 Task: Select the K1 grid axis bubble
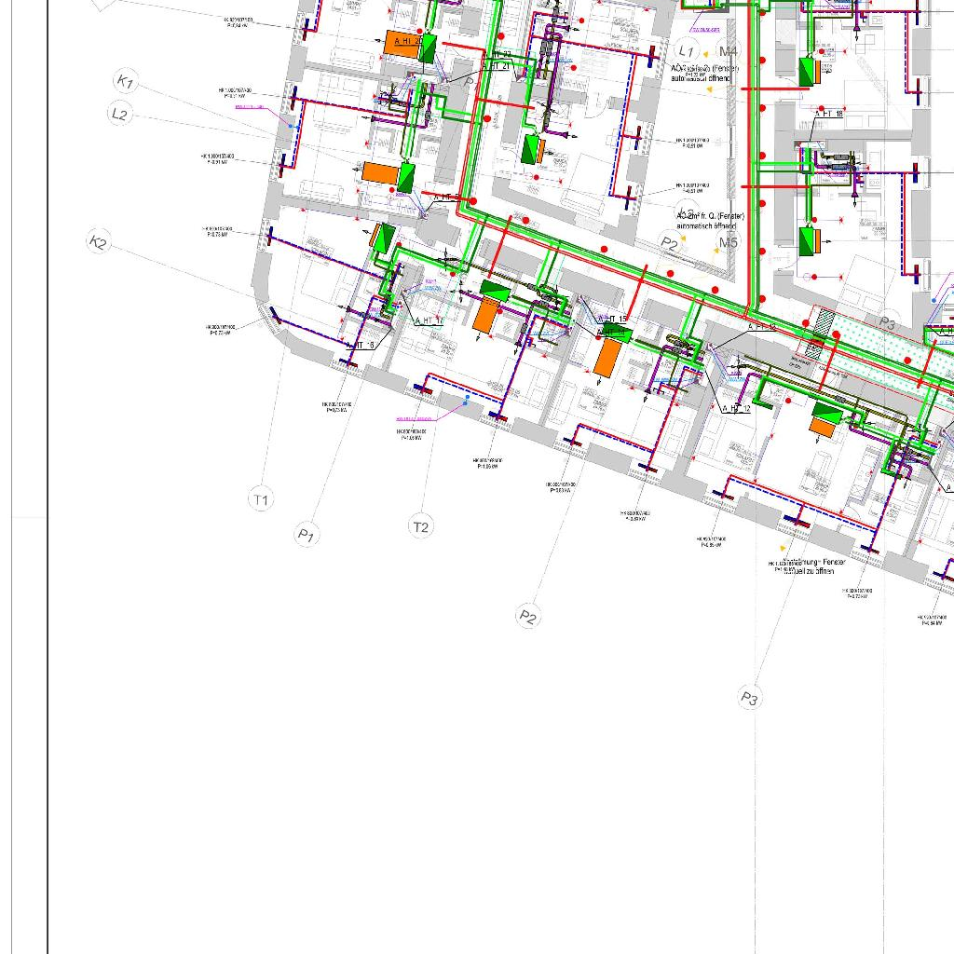coord(126,81)
